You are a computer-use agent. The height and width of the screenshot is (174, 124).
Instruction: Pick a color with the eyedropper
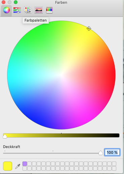coord(18,166)
